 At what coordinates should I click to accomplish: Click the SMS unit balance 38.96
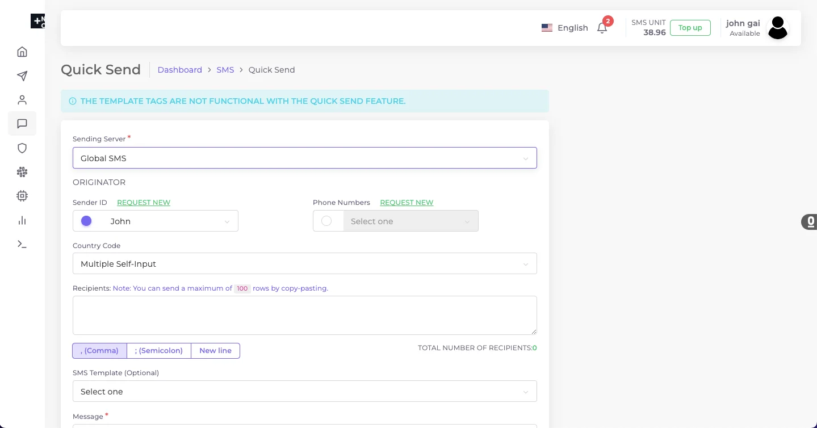click(655, 32)
